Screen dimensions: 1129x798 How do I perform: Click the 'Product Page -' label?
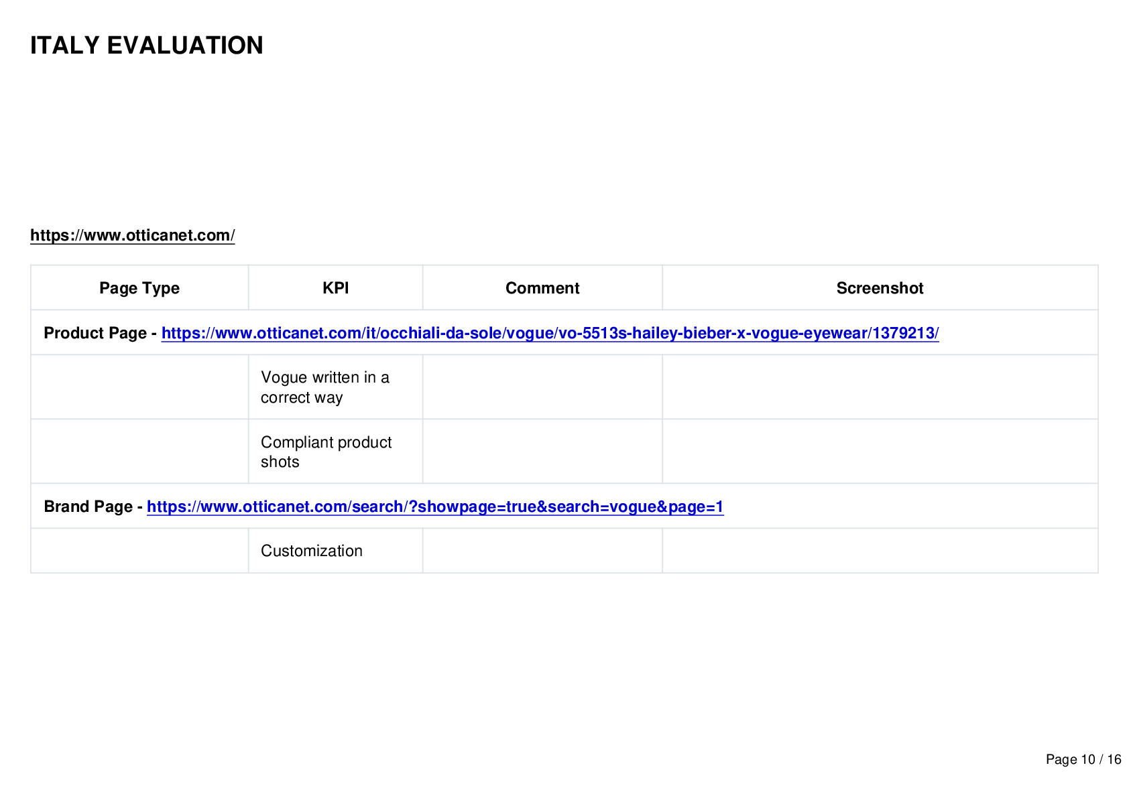pos(100,333)
